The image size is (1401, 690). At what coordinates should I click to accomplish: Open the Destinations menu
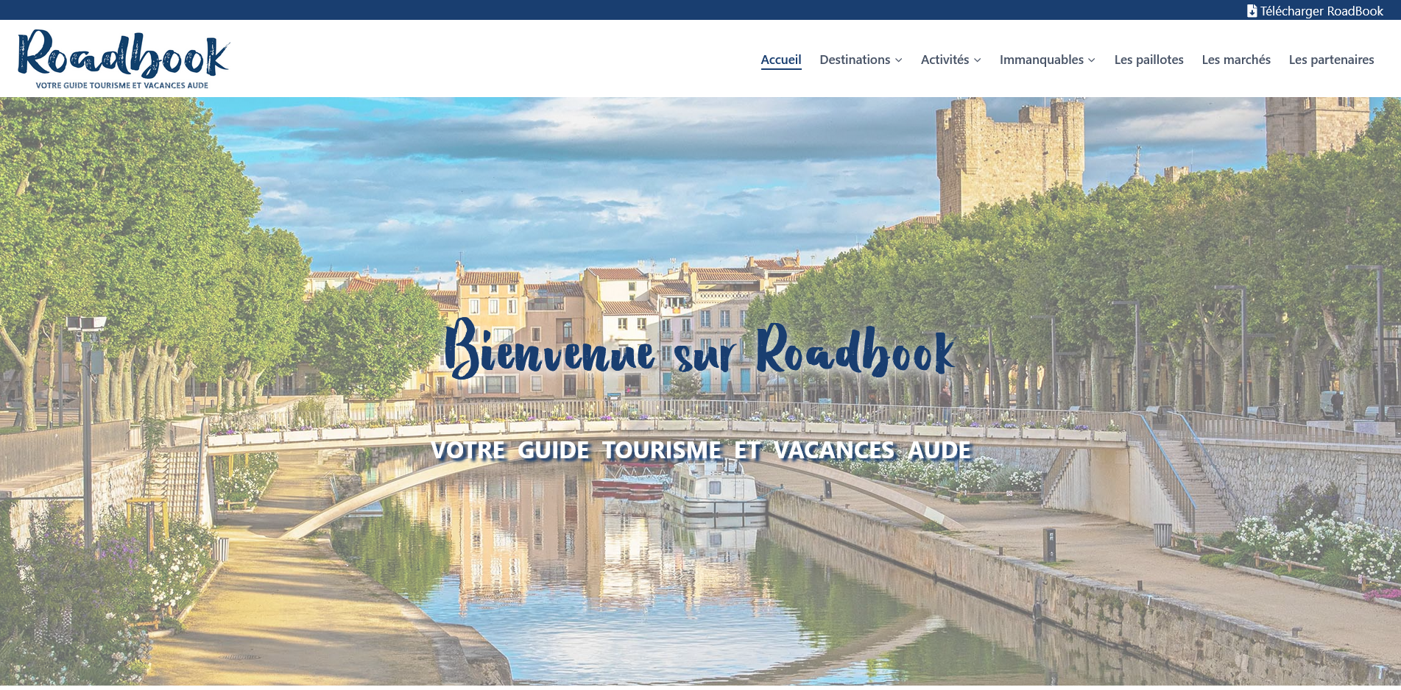coord(855,60)
